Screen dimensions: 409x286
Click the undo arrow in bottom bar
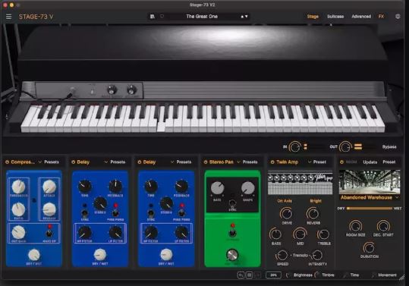pos(241,275)
